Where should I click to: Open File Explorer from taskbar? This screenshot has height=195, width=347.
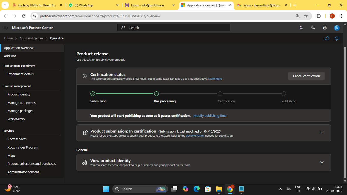(x=219, y=189)
